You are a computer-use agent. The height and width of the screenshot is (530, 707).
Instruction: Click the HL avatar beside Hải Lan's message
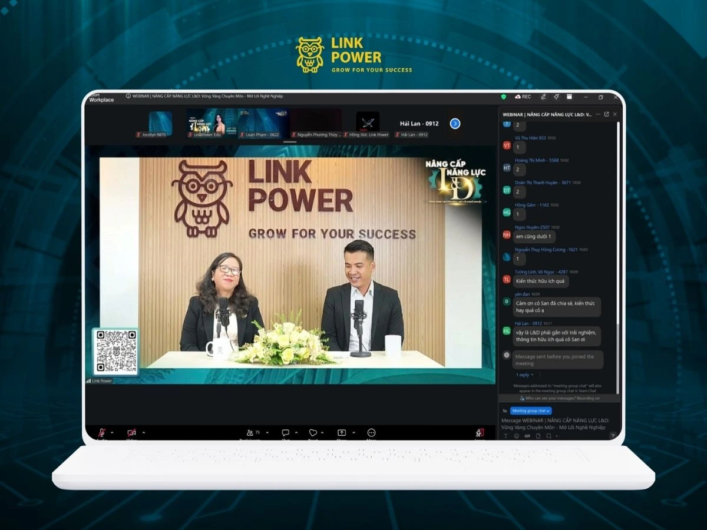coord(507,331)
